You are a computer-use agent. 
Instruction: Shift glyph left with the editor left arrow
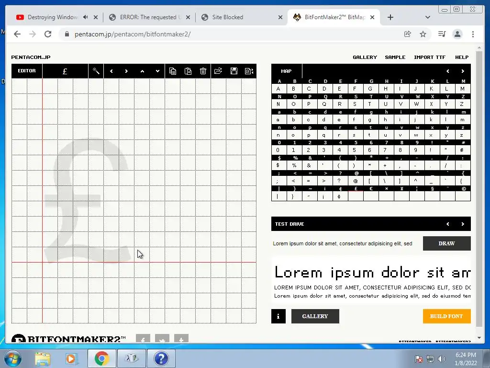[111, 71]
